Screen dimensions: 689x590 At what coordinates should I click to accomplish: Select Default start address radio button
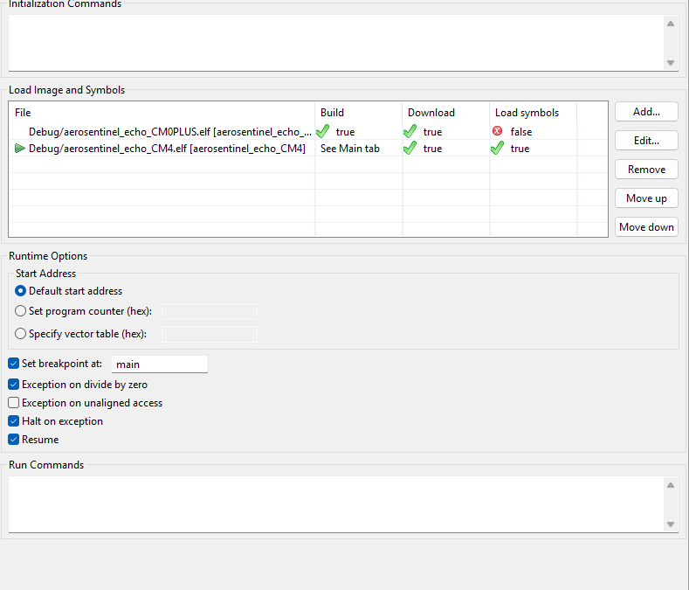[20, 291]
